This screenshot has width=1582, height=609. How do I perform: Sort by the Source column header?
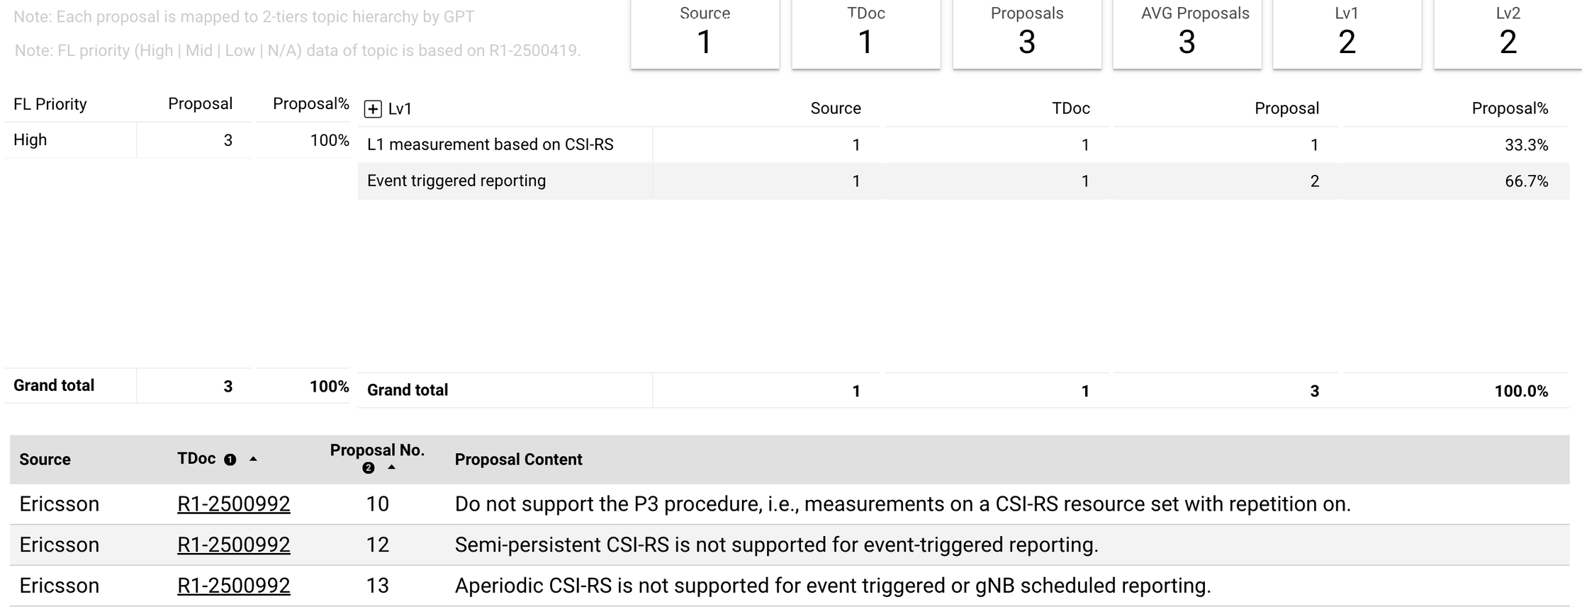point(45,460)
